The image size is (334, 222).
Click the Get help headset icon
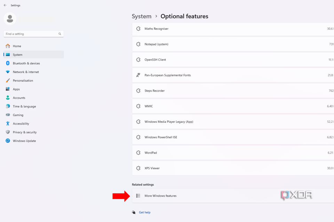(x=134, y=212)
